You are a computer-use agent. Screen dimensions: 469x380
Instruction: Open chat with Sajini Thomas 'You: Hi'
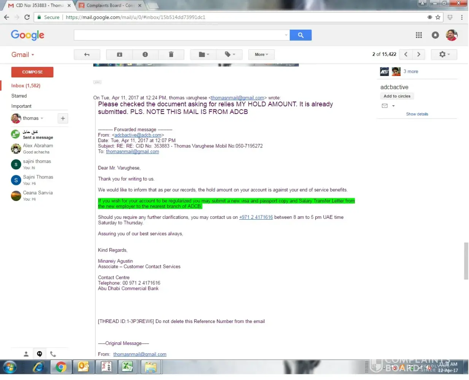click(x=38, y=180)
